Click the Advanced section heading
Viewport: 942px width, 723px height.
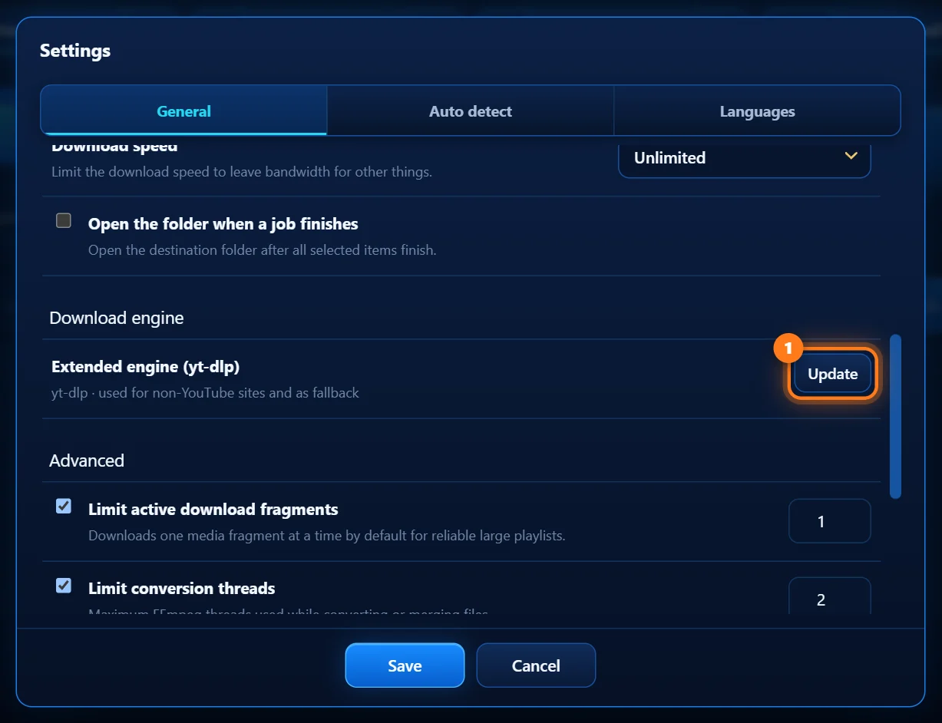tap(87, 461)
